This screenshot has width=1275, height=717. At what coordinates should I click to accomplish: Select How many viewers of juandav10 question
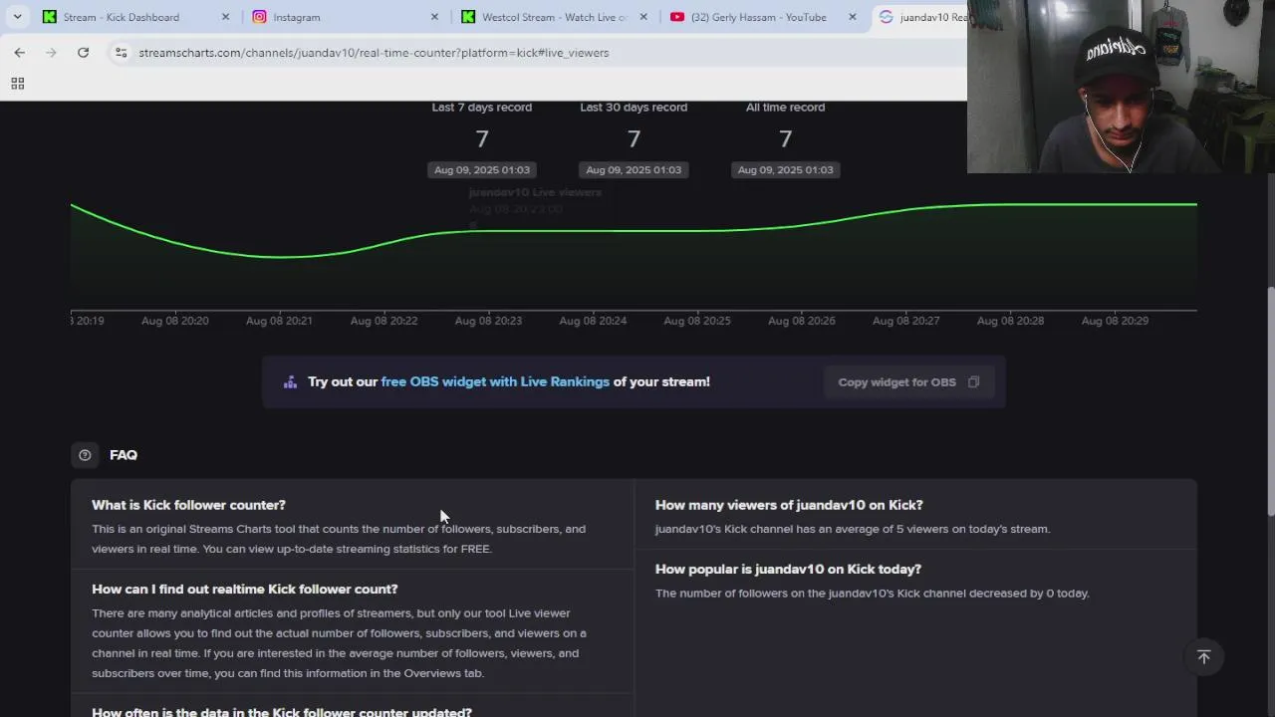789,505
